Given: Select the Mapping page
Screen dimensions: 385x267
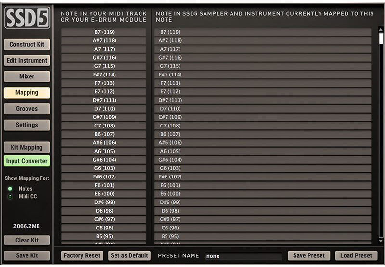Looking at the screenshot, I should [x=27, y=92].
